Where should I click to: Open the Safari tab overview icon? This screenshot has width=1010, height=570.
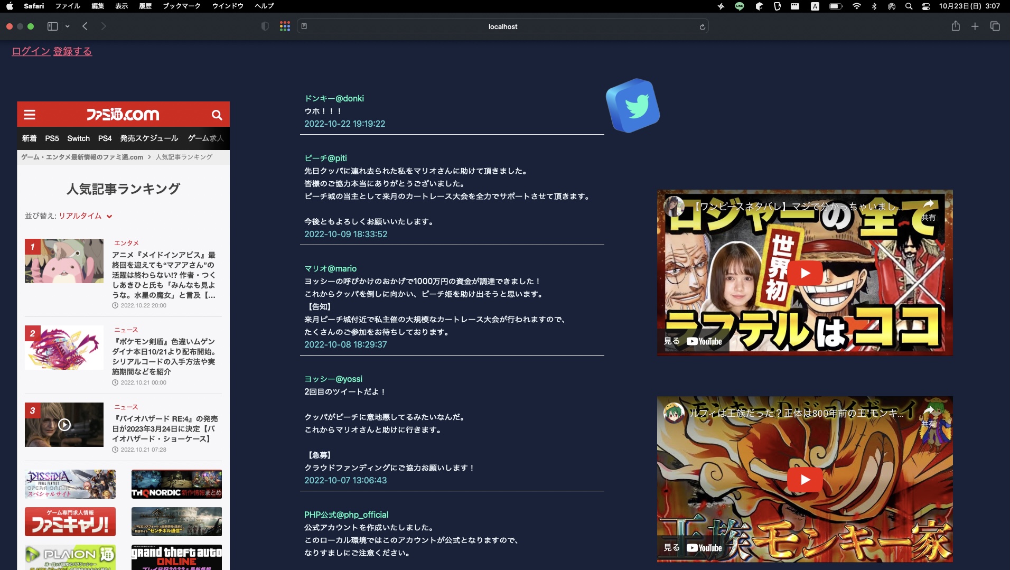995,26
